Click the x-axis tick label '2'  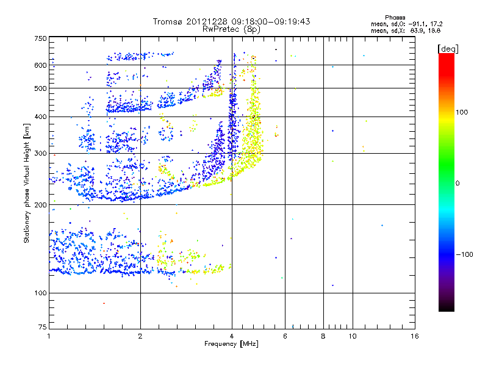click(x=140, y=336)
